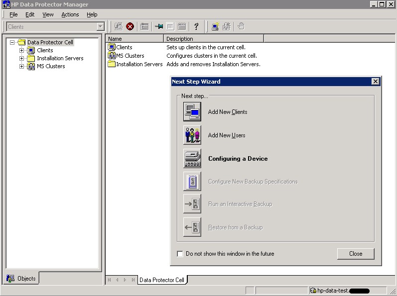Click the list view toolbar icon right of the pin
Image resolution: width=397 pixels, height=296 pixels.
click(x=170, y=26)
